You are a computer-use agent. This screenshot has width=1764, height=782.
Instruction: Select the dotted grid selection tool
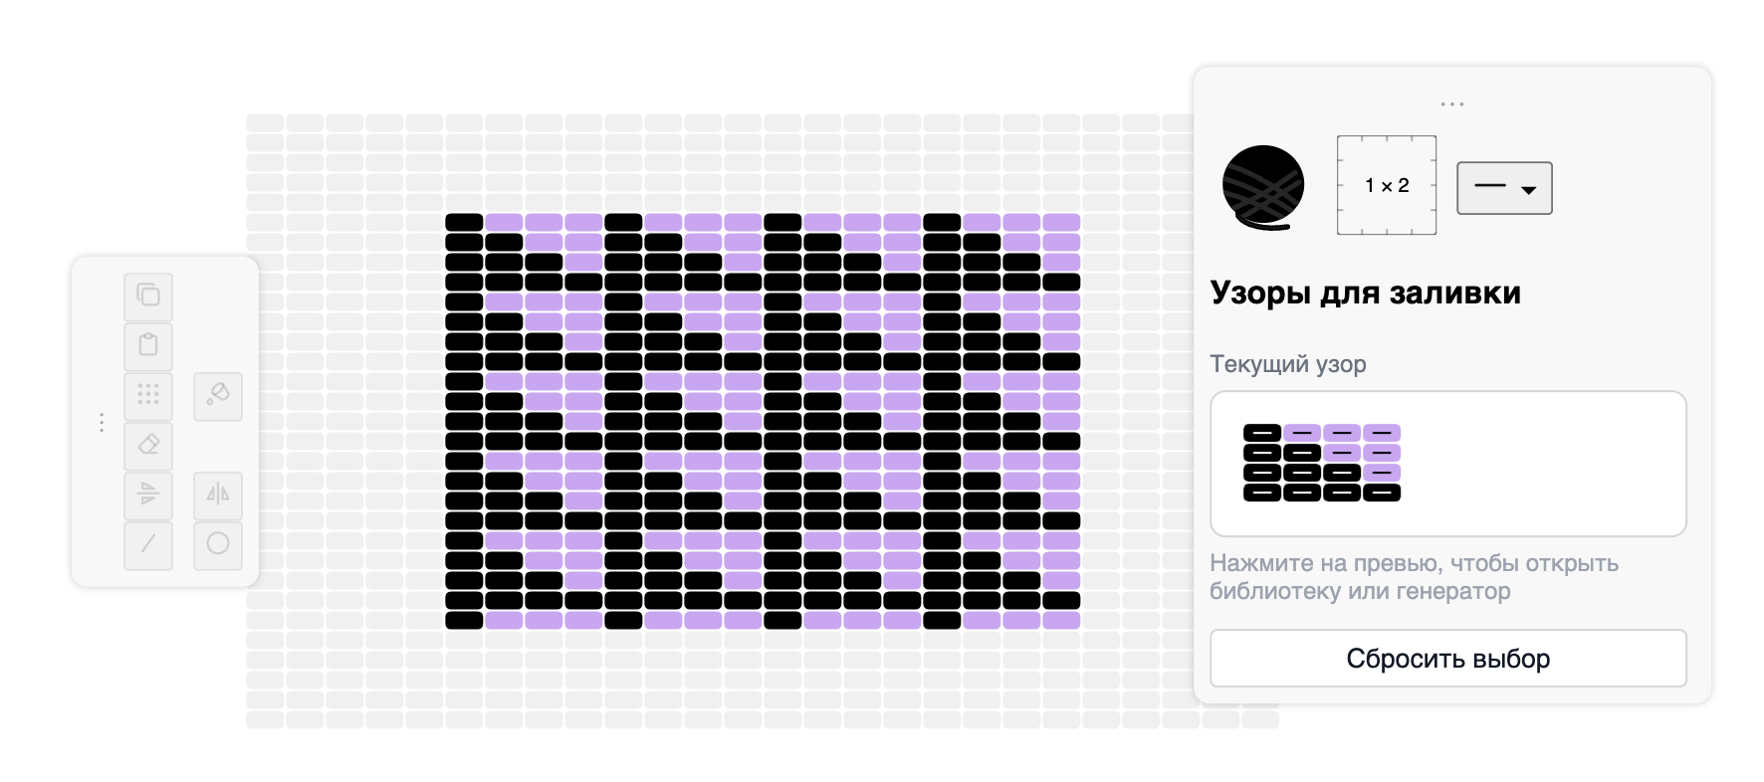tap(148, 395)
